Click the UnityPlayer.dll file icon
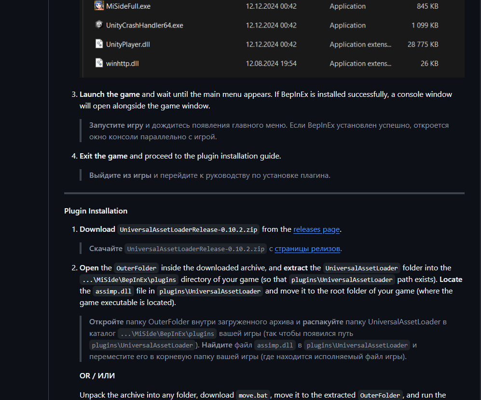The image size is (481, 400). pyautogui.click(x=99, y=44)
